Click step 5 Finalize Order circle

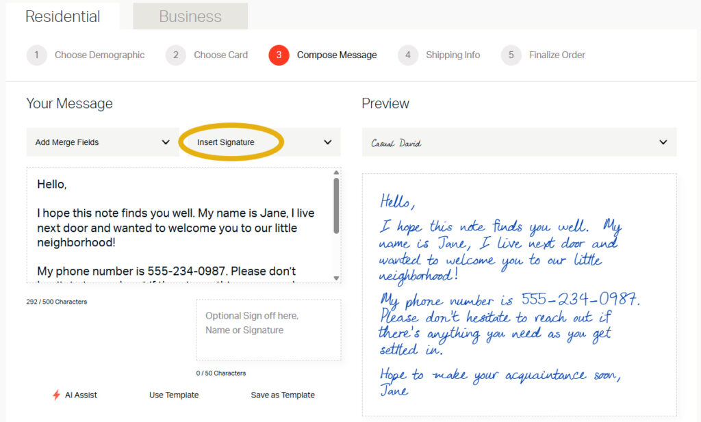(x=510, y=55)
